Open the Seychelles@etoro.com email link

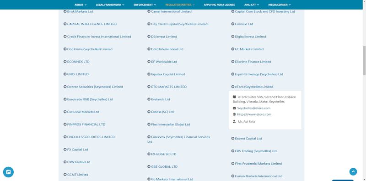coord(254,108)
